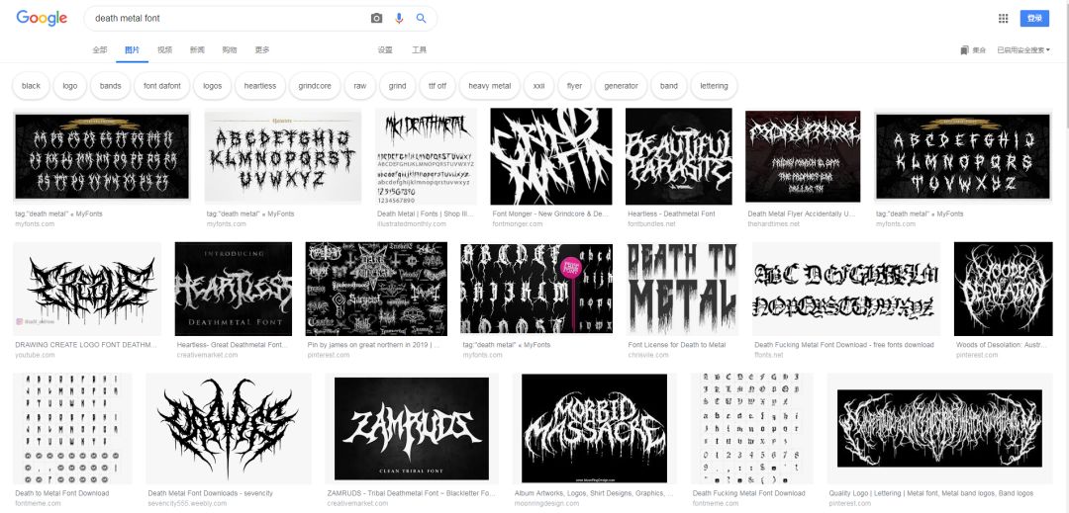
Task: Choose the 'band' filter chip
Action: tap(669, 86)
